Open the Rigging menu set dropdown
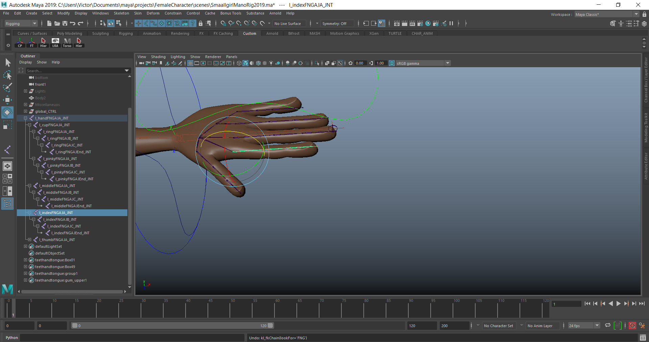This screenshot has height=342, width=649. pyautogui.click(x=21, y=24)
